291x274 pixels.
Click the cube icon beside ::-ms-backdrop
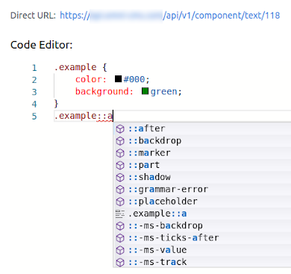click(120, 226)
